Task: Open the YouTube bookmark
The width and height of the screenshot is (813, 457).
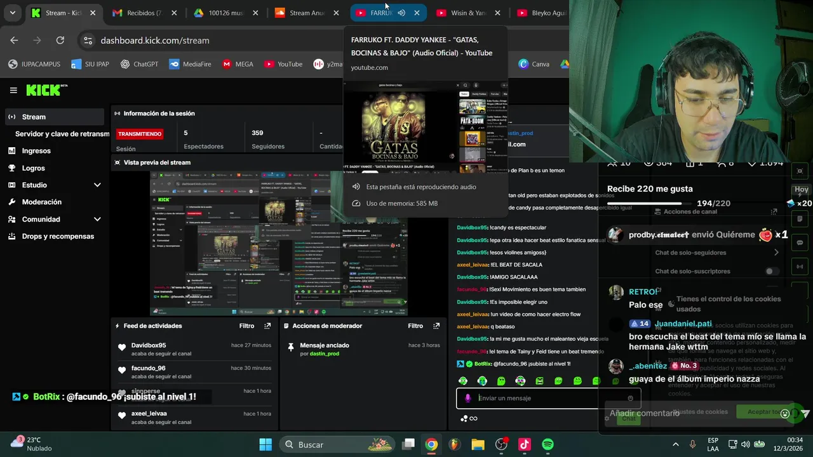Action: pyautogui.click(x=283, y=64)
